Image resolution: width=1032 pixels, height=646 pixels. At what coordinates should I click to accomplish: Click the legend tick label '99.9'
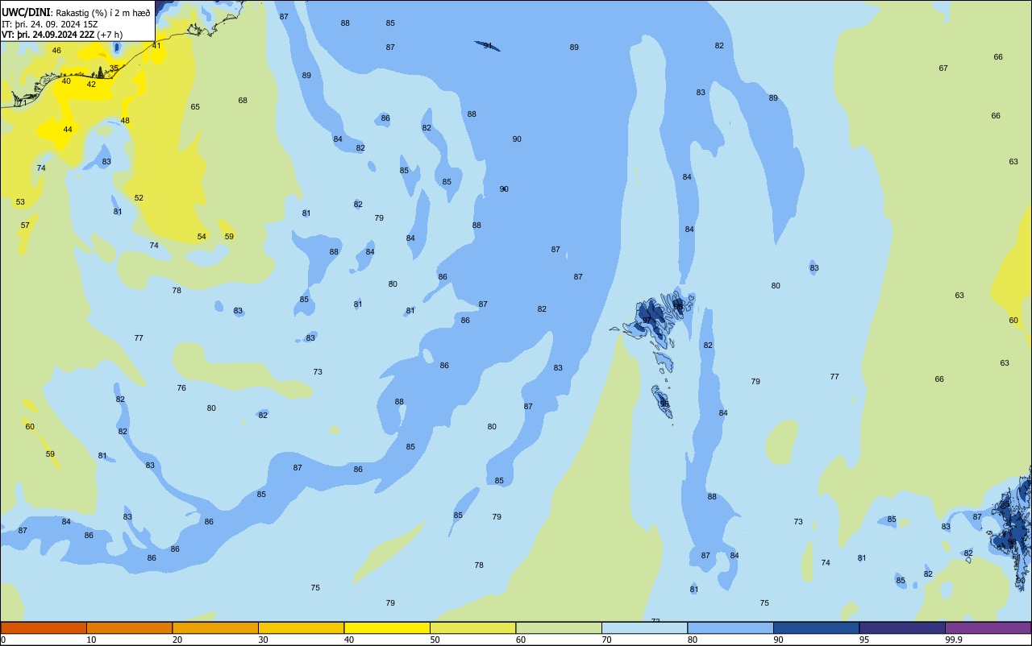click(954, 640)
